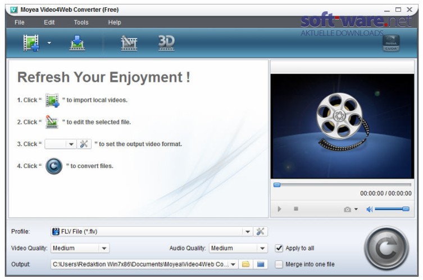Viewport: 423px width, 280px height.
Task: Stop the preview playback
Action: 296,209
